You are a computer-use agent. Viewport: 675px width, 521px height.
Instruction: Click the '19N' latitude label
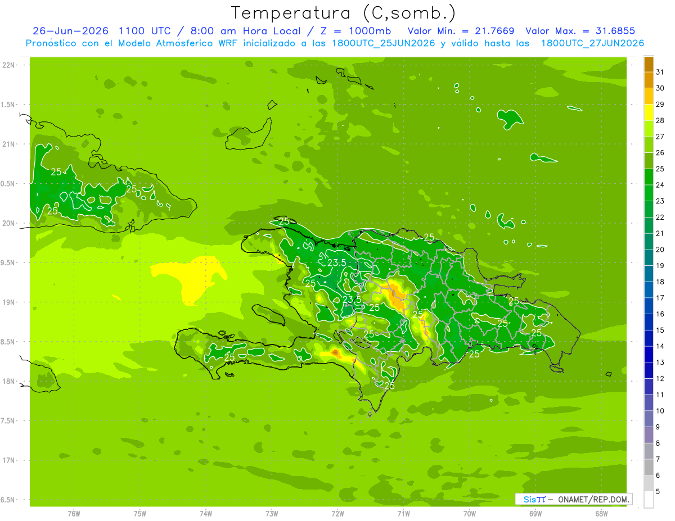coord(8,302)
